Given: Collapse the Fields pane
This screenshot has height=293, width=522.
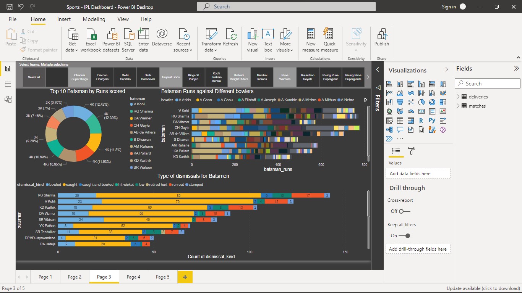Looking at the screenshot, I should (516, 69).
